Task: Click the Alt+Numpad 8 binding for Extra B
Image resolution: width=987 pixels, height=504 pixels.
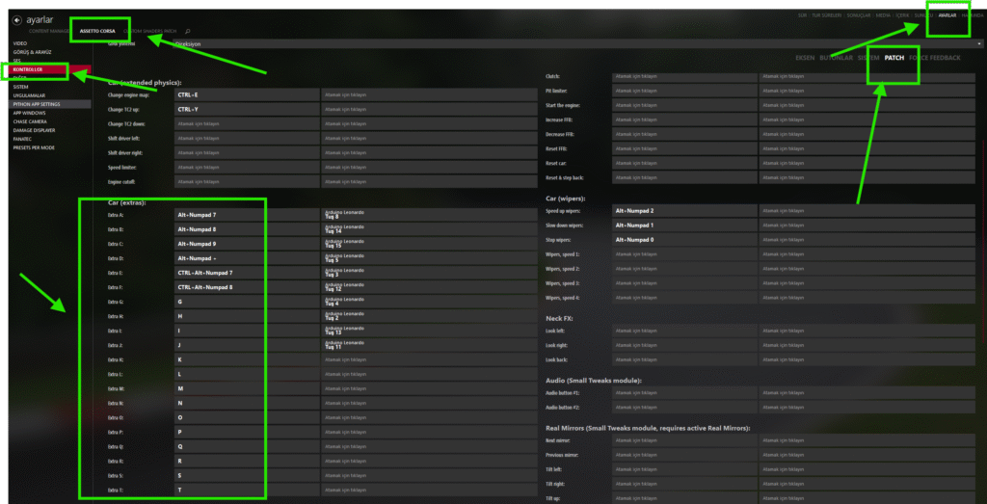Action: click(x=247, y=229)
